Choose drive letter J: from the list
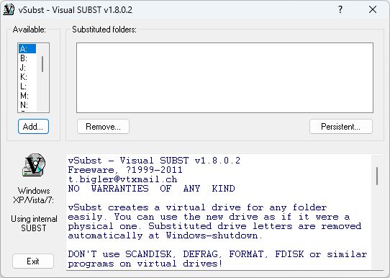This screenshot has width=390, height=278. 27,68
